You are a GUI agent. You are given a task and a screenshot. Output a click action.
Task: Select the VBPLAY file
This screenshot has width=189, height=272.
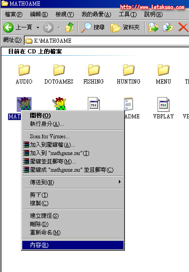point(163,108)
